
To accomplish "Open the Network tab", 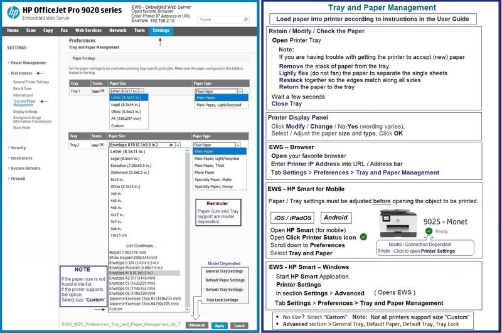I will click(x=118, y=30).
